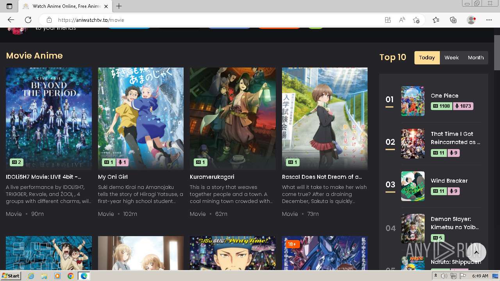Open IDOLiSH7 Movie poster thumbnail
Viewport: 500px width, 281px height.
(x=49, y=119)
